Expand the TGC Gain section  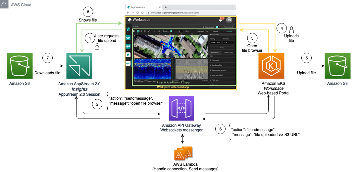click(x=222, y=80)
